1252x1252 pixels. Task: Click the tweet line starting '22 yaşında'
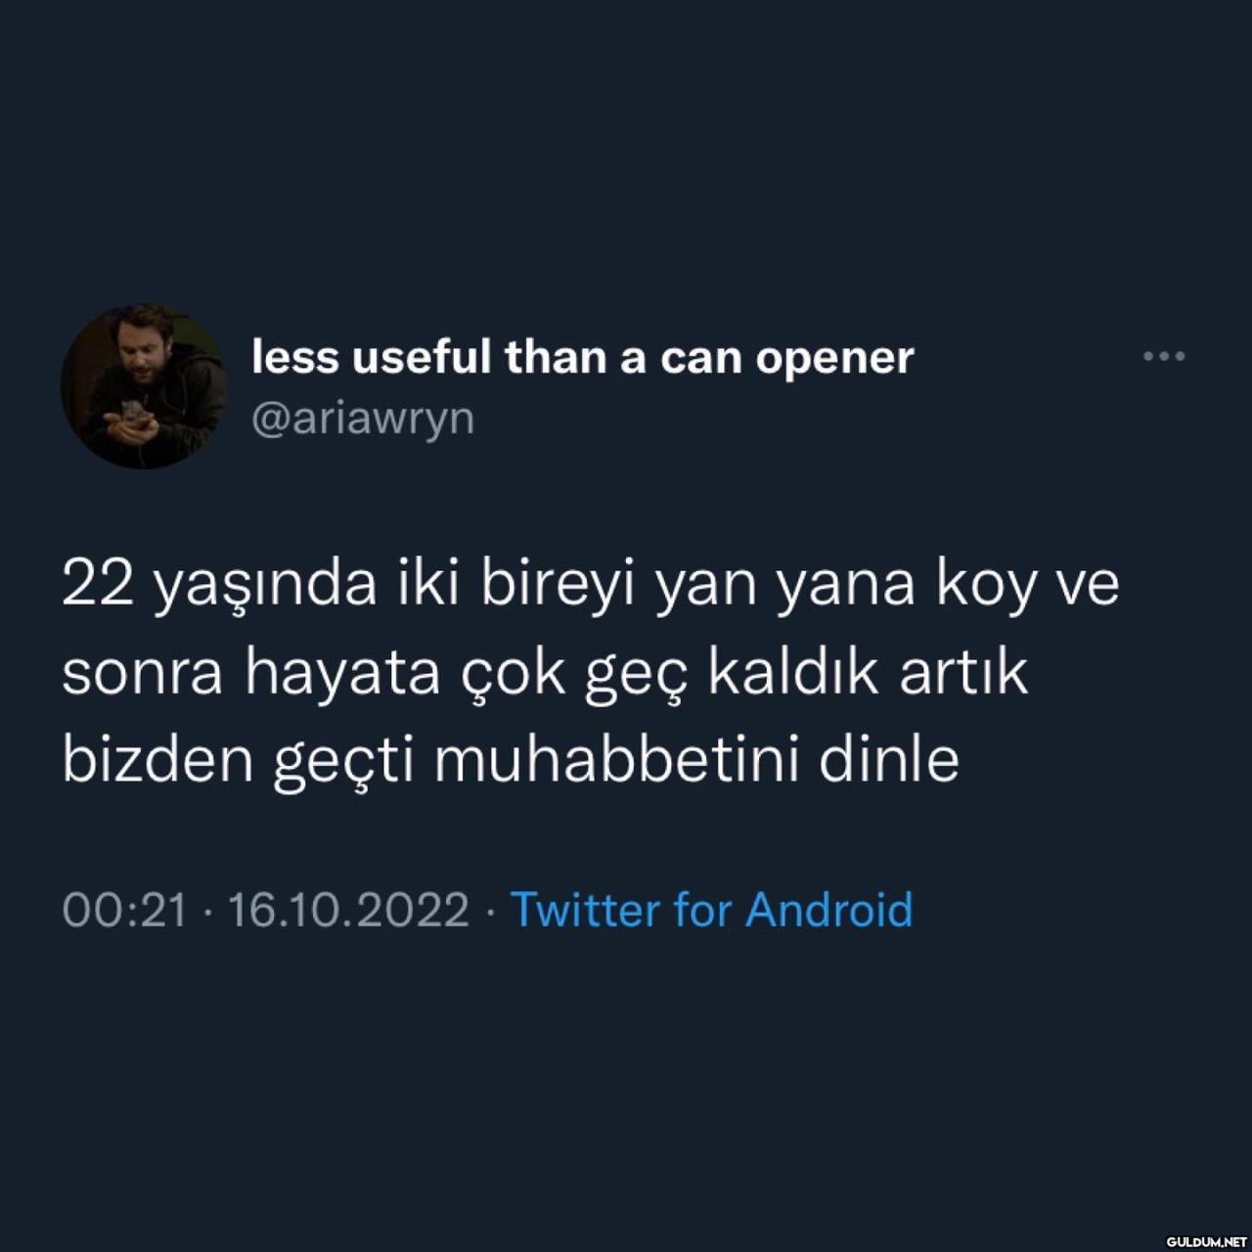(591, 587)
